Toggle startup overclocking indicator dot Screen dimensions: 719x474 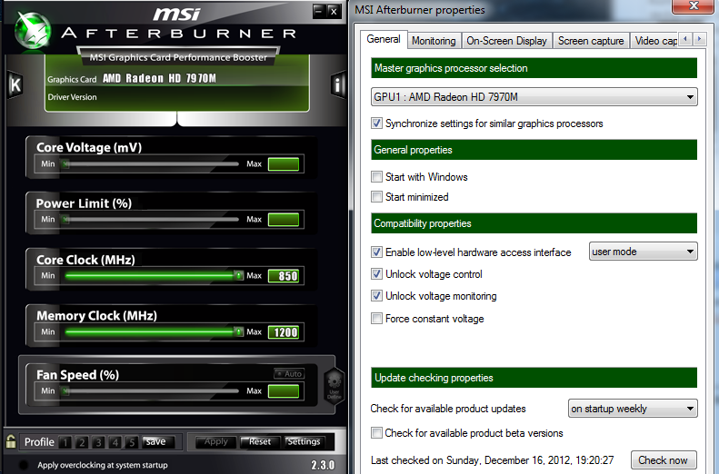coord(24,464)
